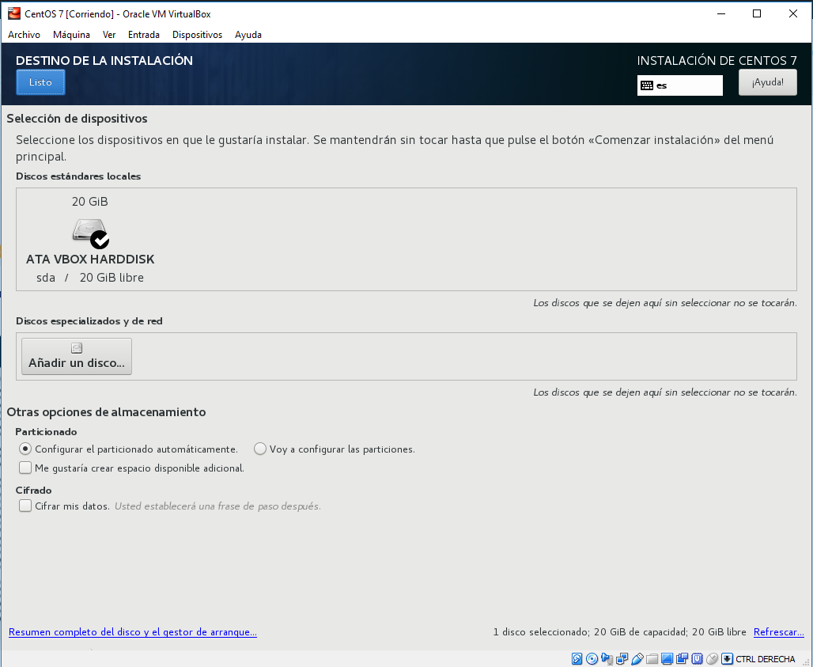Open the Archivo menu
The height and width of the screenshot is (667, 813).
click(24, 35)
